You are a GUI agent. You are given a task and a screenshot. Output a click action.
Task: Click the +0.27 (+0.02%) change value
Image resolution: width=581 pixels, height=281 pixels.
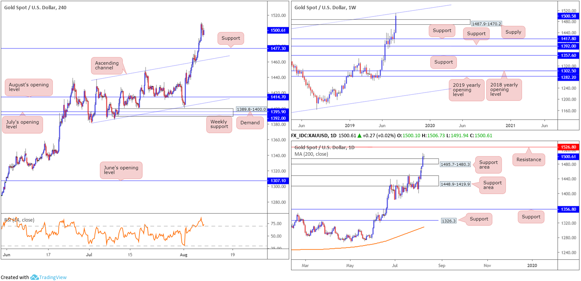coord(380,136)
